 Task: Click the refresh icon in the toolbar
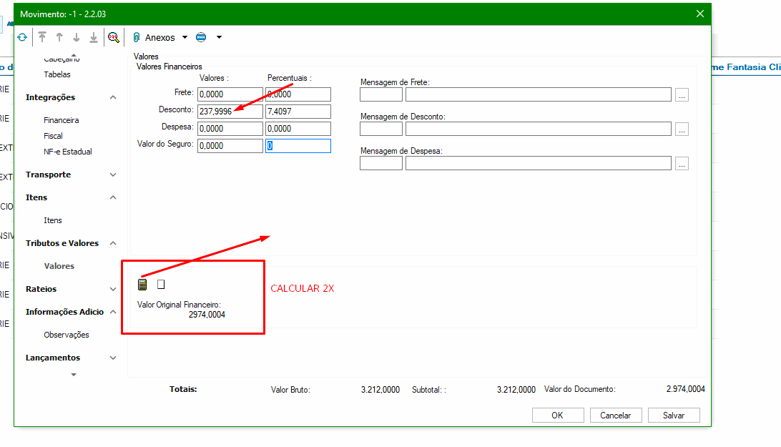(23, 37)
